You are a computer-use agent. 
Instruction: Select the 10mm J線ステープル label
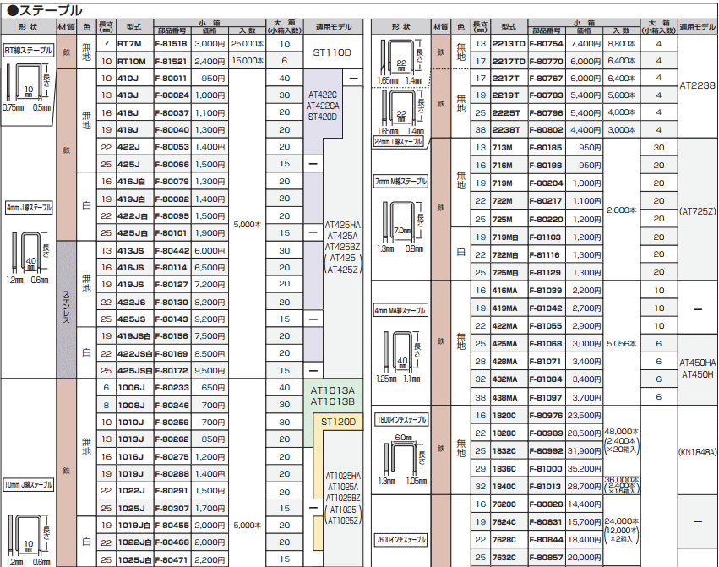coord(29,485)
